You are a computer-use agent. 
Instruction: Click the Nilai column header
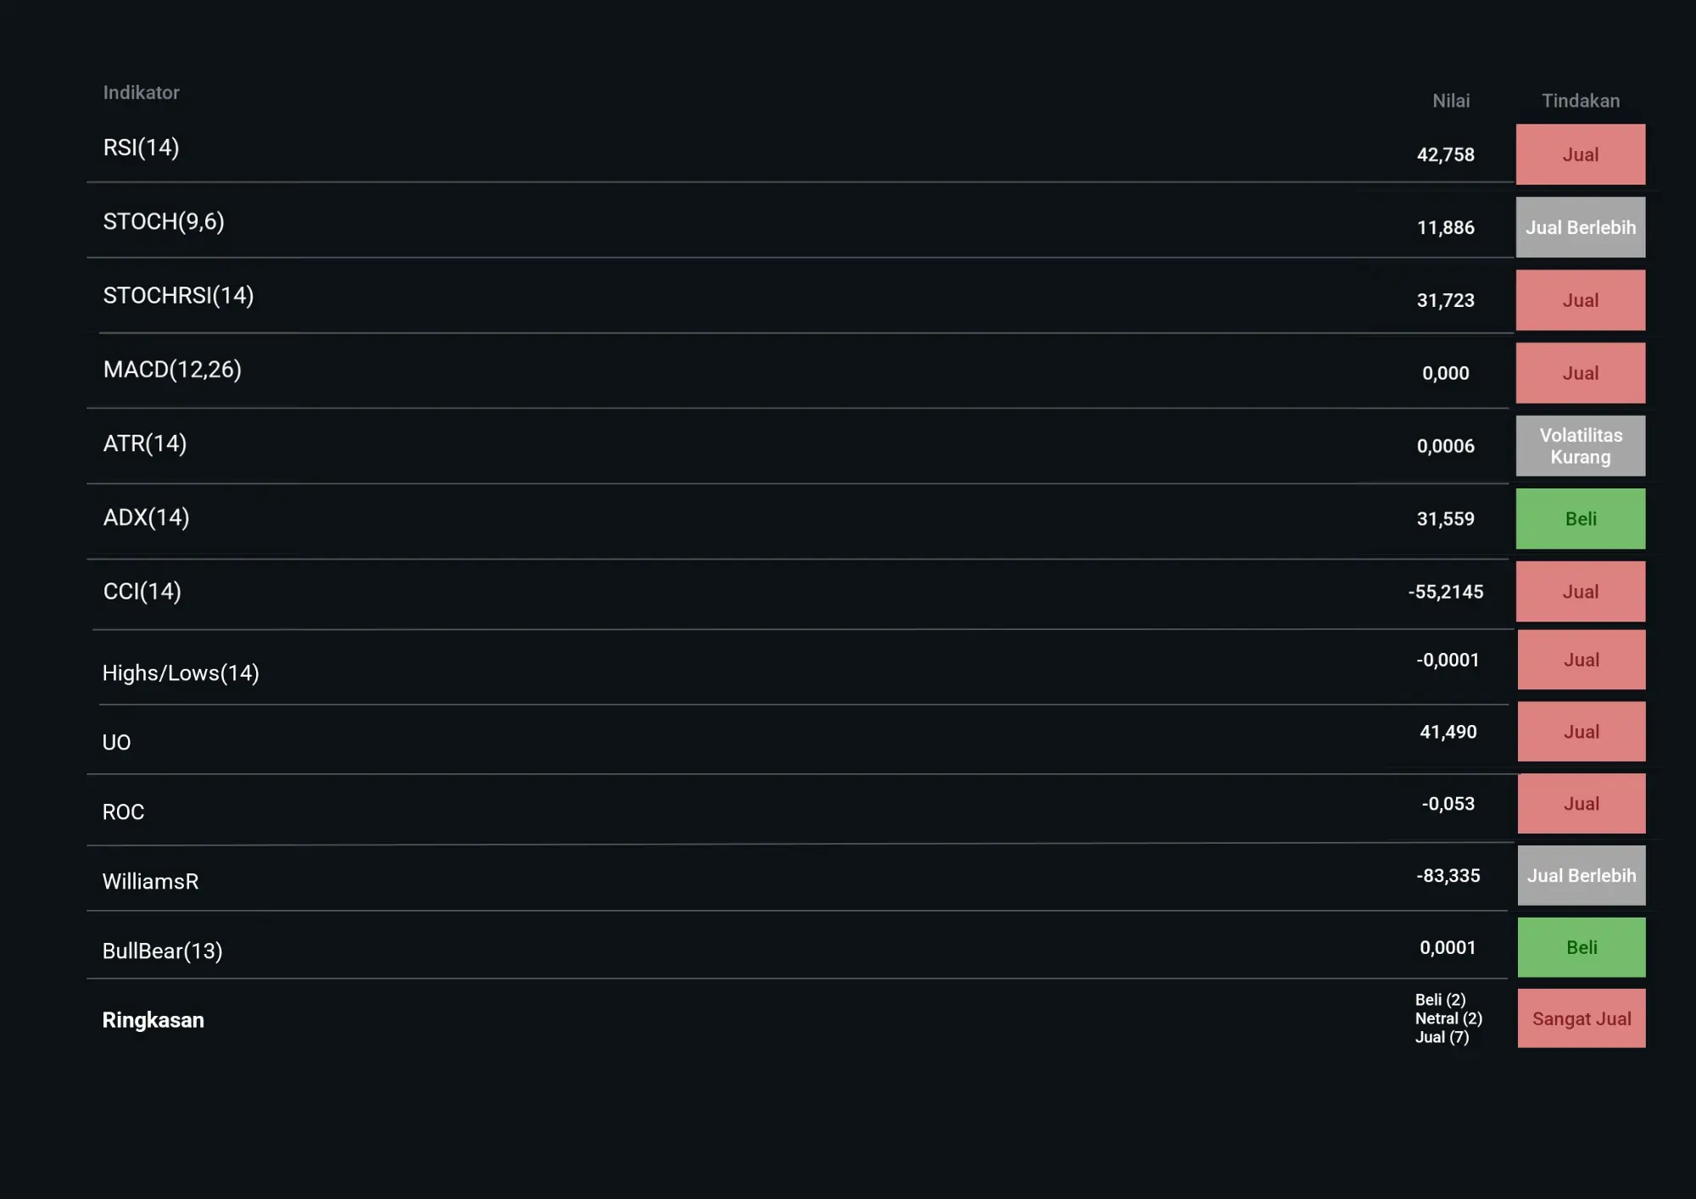click(1451, 101)
